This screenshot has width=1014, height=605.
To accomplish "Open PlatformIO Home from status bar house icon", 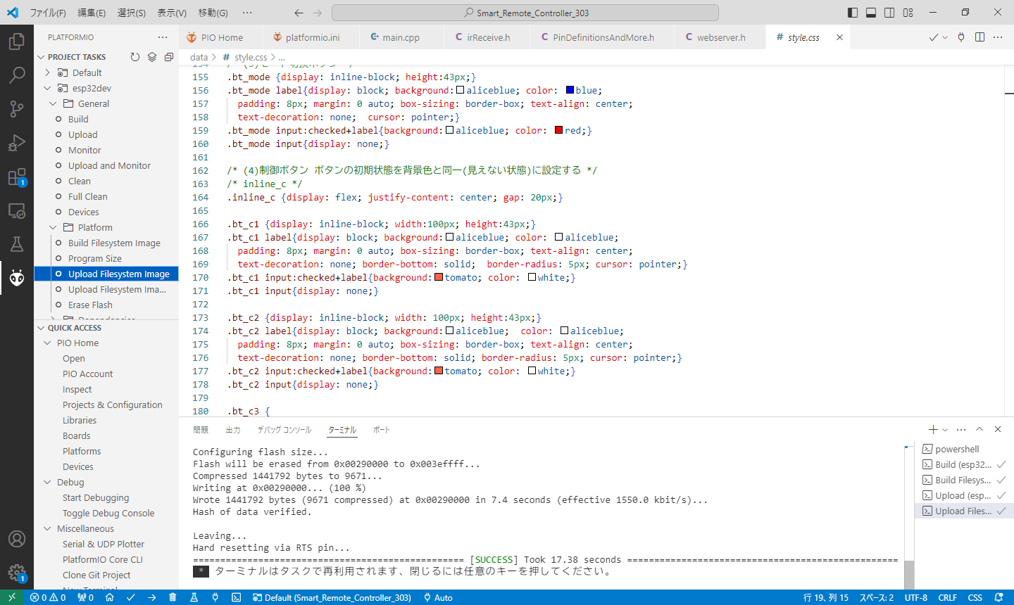I will 110,597.
